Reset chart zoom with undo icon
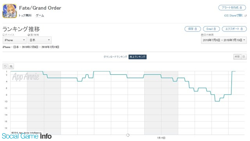250x141 pixels. (5, 66)
